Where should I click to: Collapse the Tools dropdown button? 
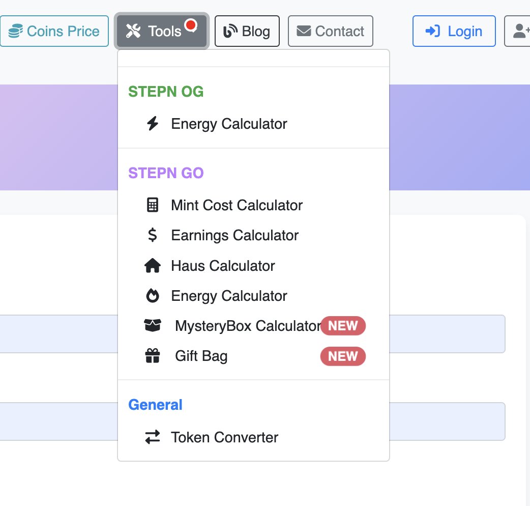click(x=162, y=32)
